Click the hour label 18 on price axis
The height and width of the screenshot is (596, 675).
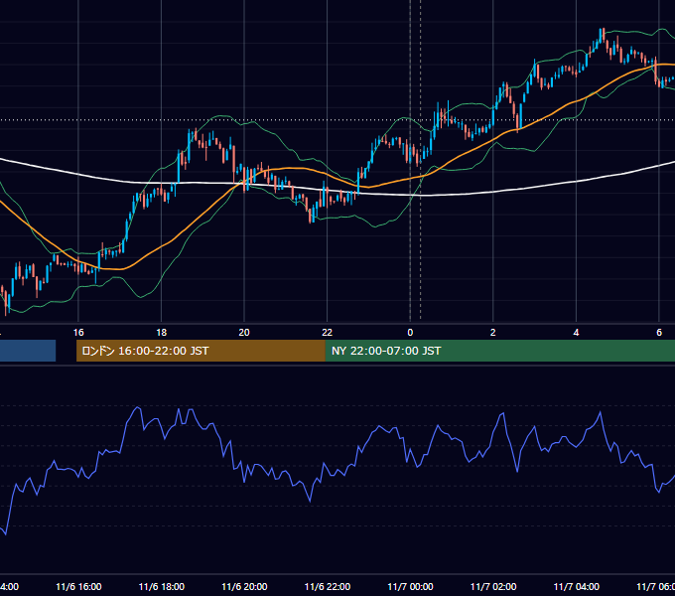pos(162,333)
